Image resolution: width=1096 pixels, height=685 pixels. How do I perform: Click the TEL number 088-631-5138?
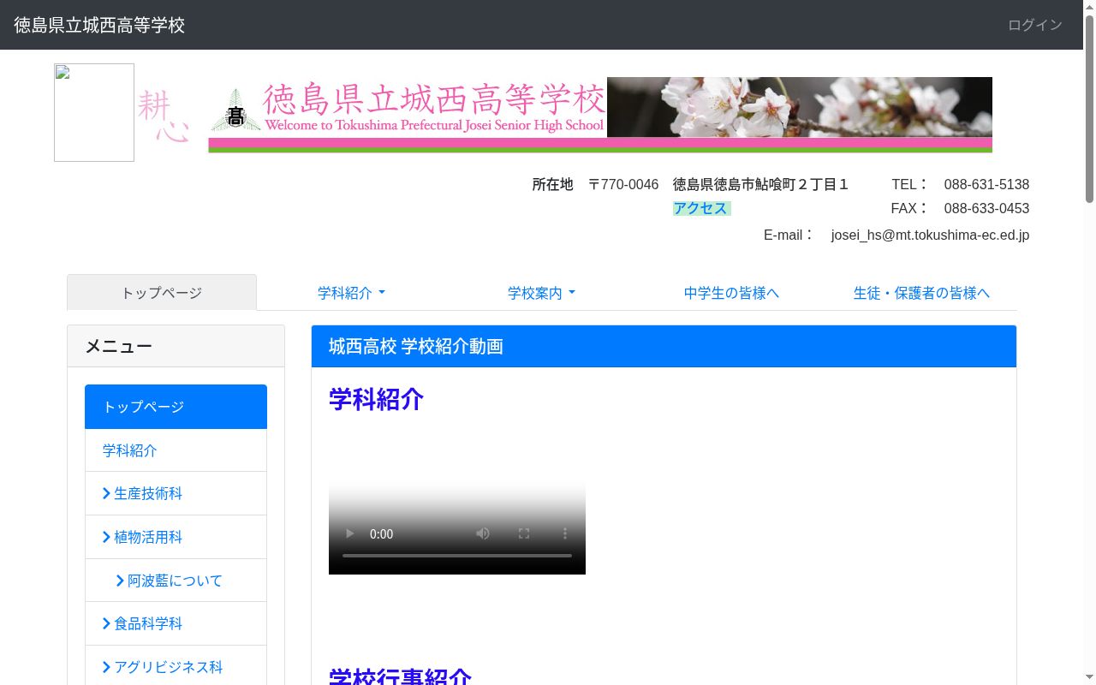[x=986, y=184]
